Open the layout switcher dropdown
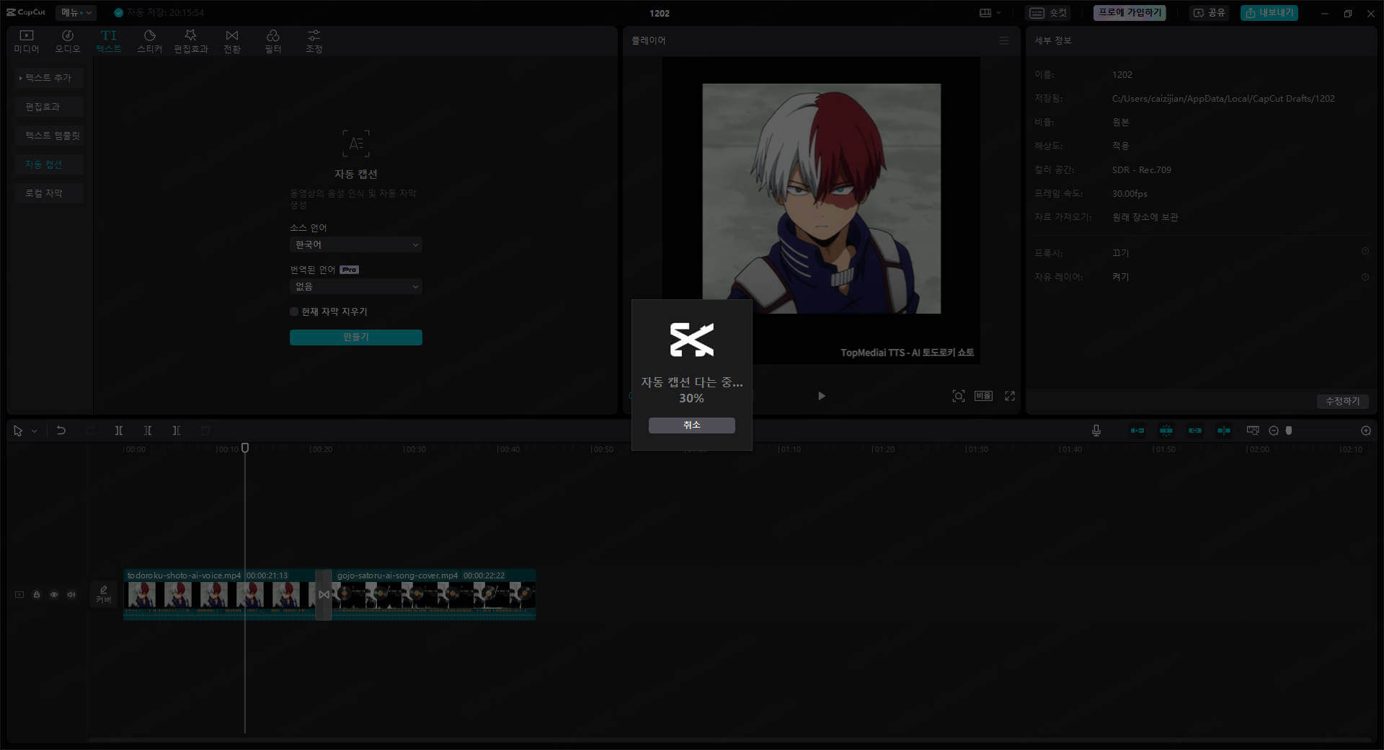This screenshot has height=750, width=1384. click(x=990, y=13)
